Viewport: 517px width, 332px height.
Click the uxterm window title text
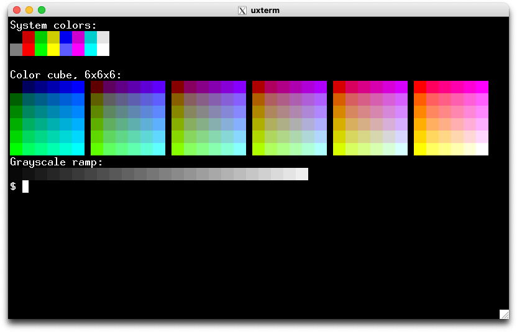(263, 10)
